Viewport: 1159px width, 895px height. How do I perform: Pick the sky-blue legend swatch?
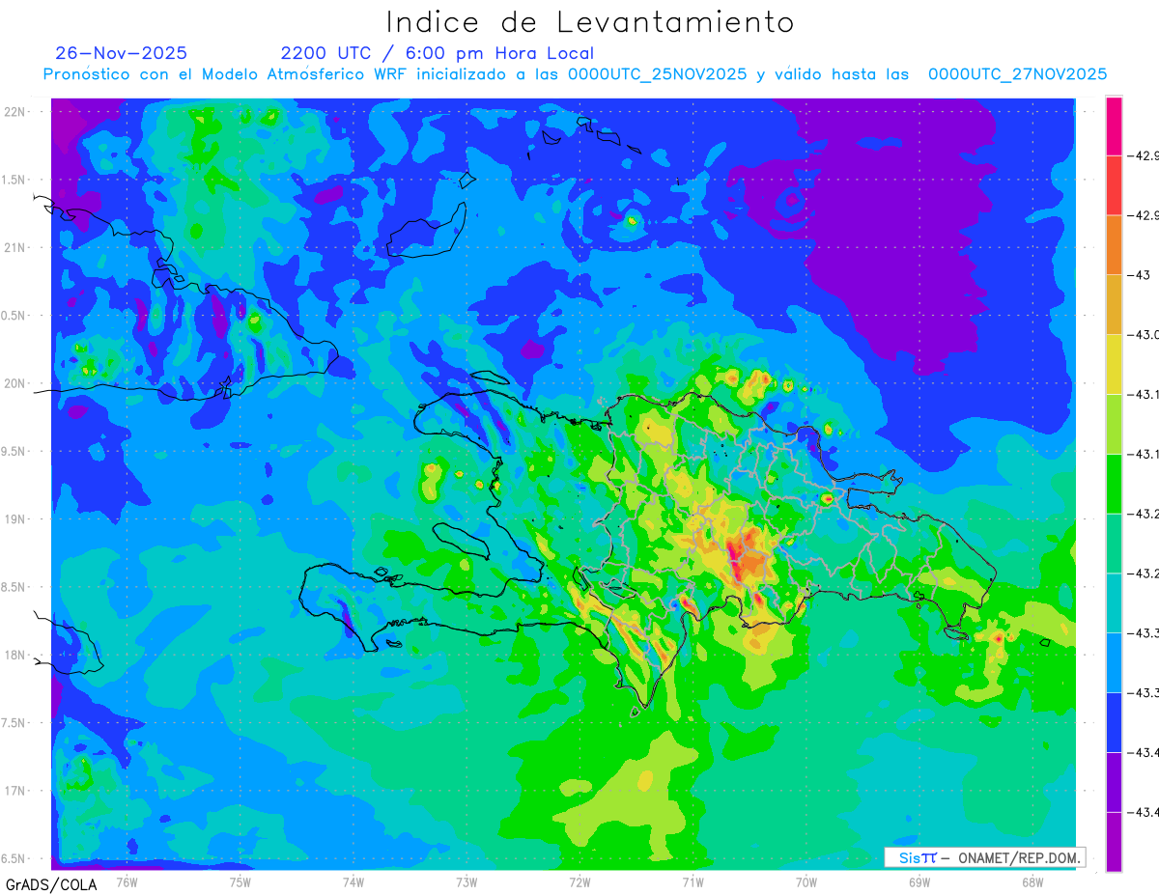click(x=1114, y=662)
